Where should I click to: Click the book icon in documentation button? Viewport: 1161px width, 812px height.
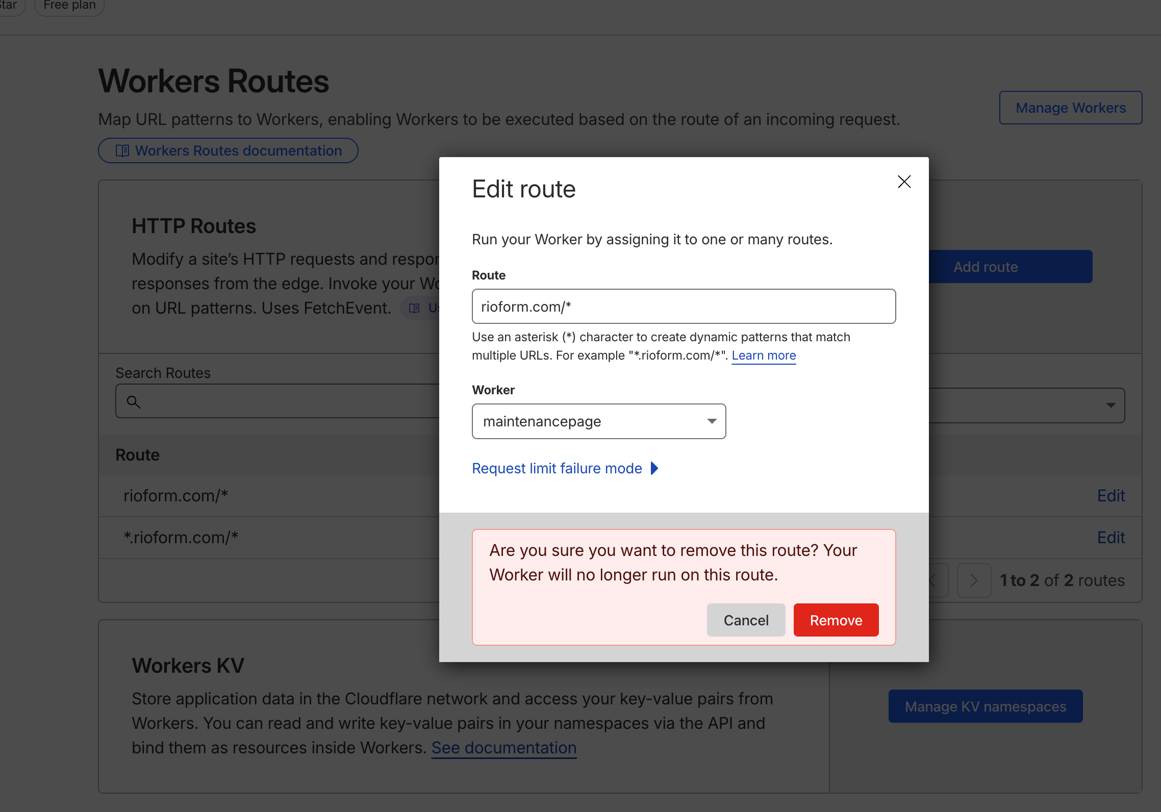point(122,150)
